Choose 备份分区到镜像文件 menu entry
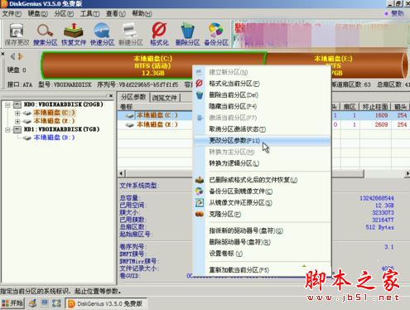The width and height of the screenshot is (410, 310). pos(240,191)
